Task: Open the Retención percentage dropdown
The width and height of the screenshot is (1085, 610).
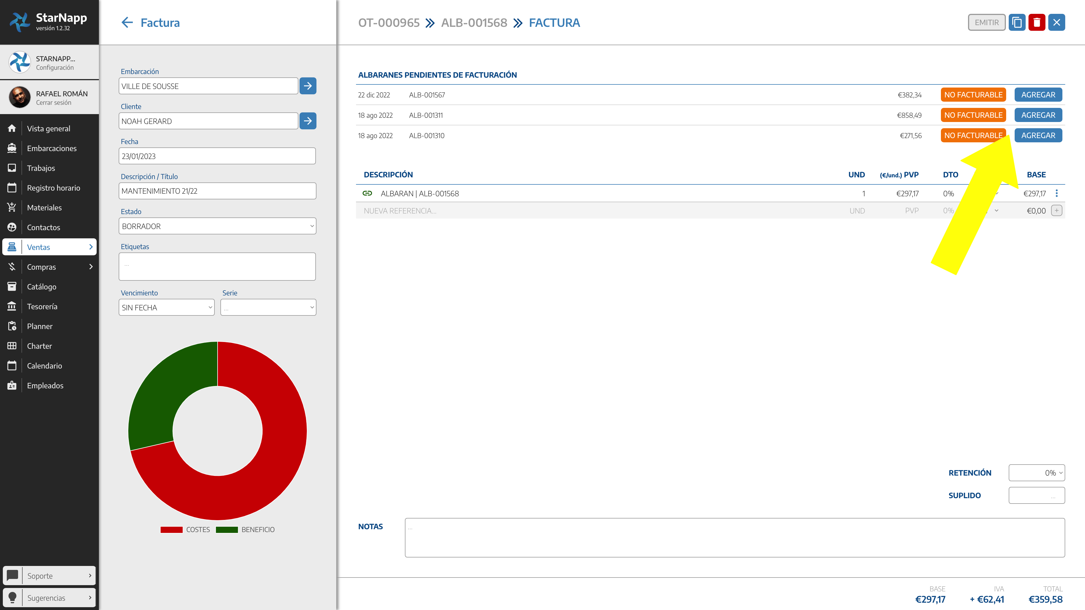Action: point(1037,473)
